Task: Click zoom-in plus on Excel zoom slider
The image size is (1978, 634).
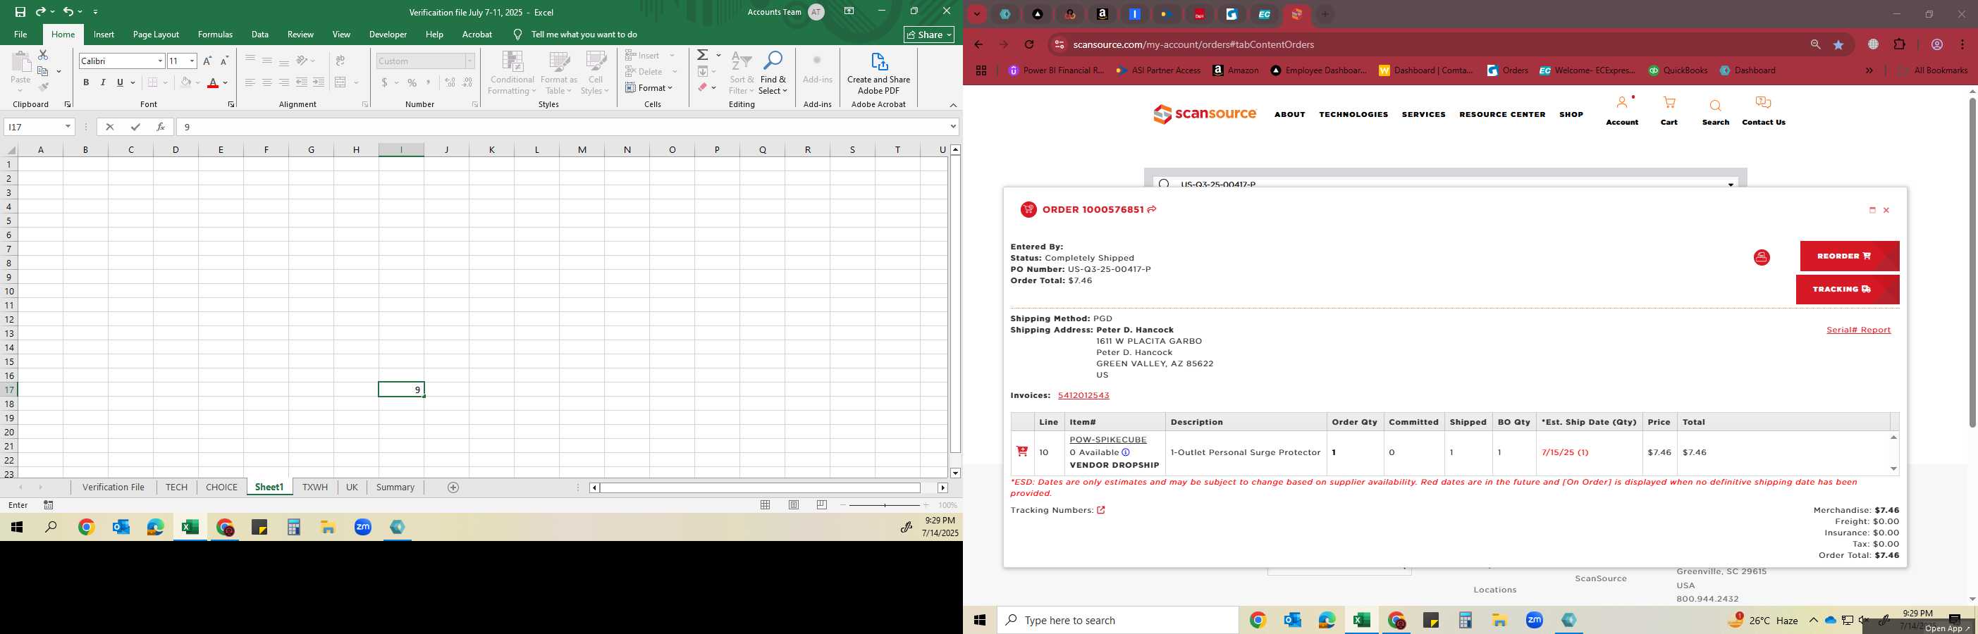Action: [926, 505]
